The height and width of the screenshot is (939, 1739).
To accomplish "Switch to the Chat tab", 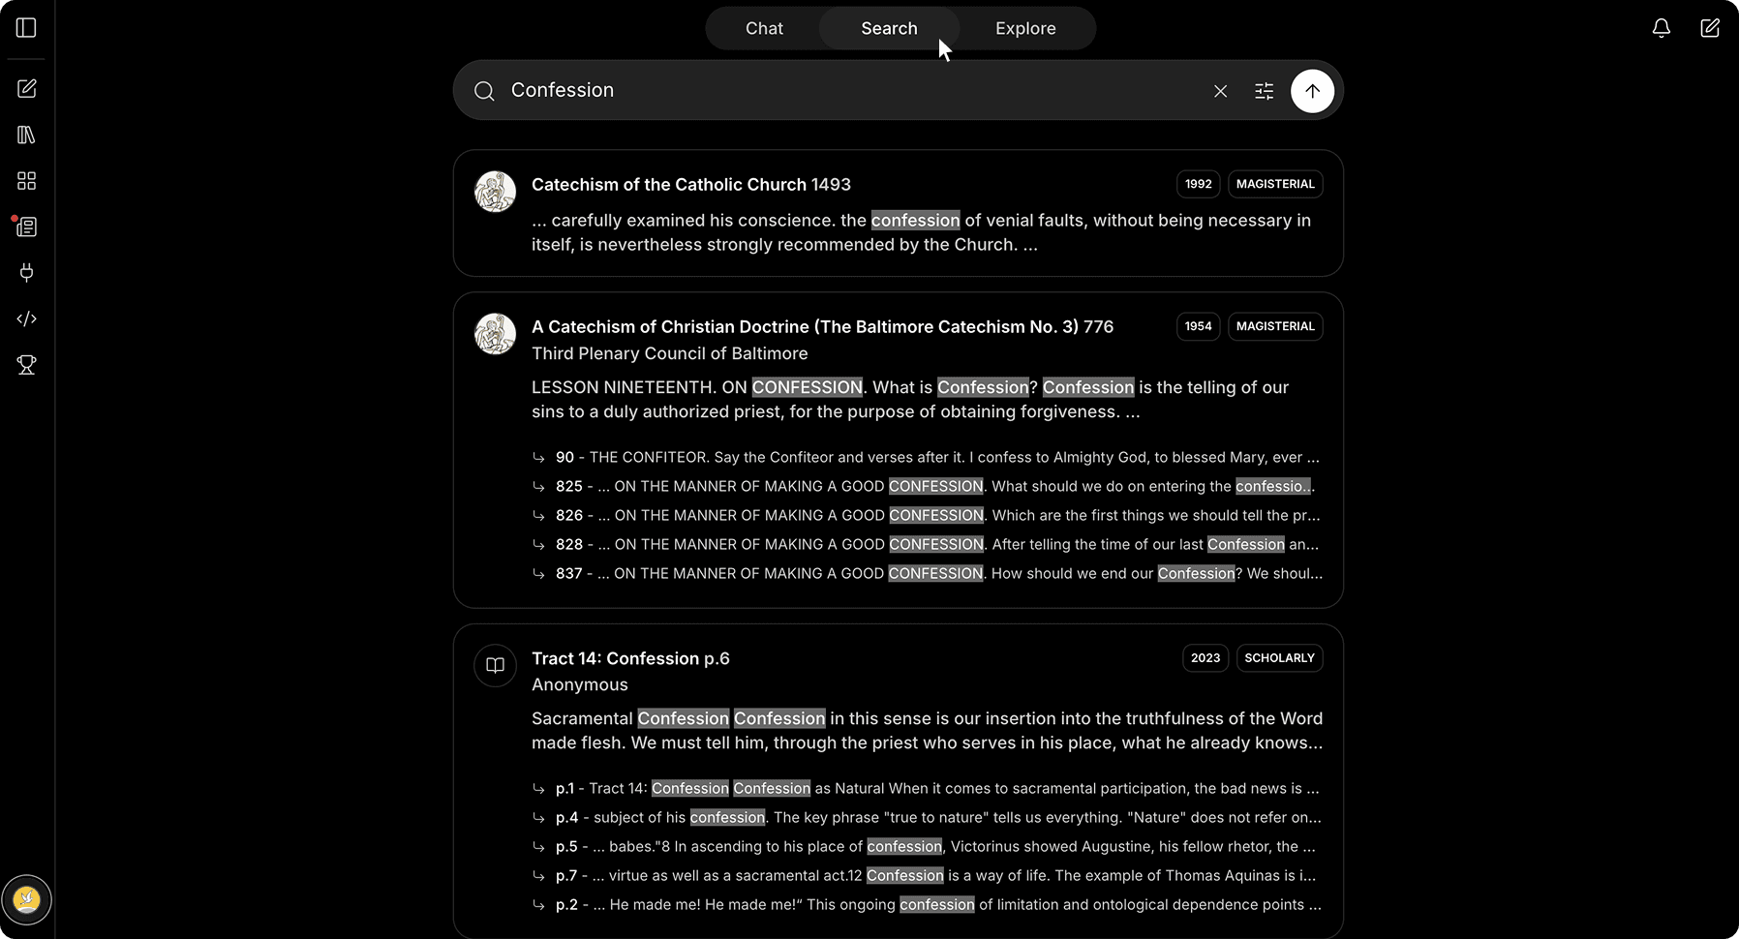I will pyautogui.click(x=764, y=28).
